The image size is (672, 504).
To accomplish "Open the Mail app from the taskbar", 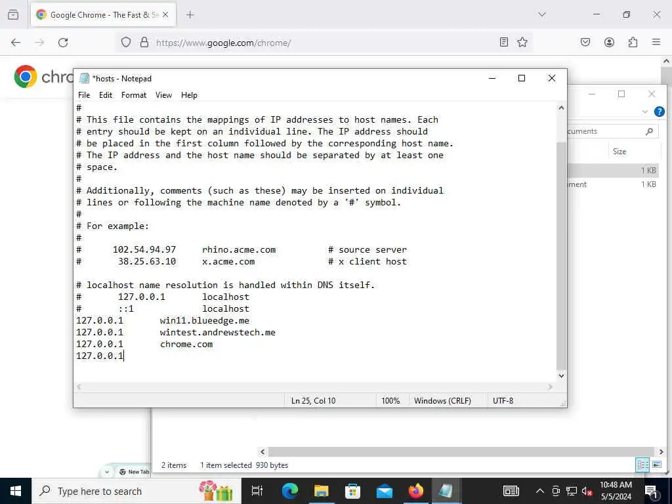I will 385,491.
